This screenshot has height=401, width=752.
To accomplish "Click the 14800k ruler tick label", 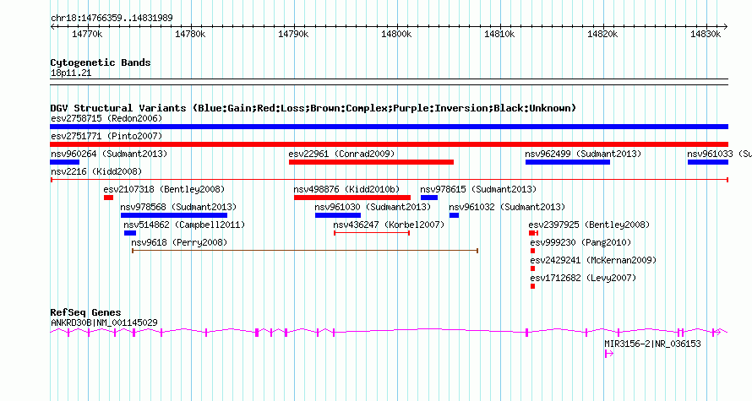I will [396, 35].
